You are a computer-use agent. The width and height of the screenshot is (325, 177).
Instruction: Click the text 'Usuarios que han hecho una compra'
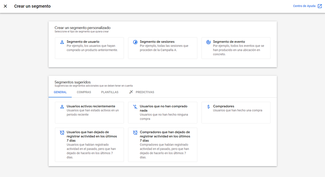[238, 110]
